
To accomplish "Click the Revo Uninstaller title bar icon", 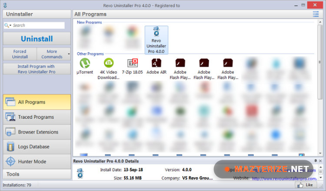I will pyautogui.click(x=5, y=6).
